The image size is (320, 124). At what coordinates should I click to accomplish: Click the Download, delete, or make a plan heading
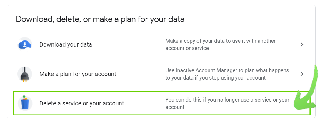(100, 19)
